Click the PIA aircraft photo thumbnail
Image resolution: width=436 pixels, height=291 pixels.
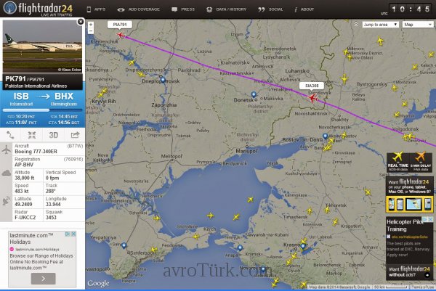42,46
